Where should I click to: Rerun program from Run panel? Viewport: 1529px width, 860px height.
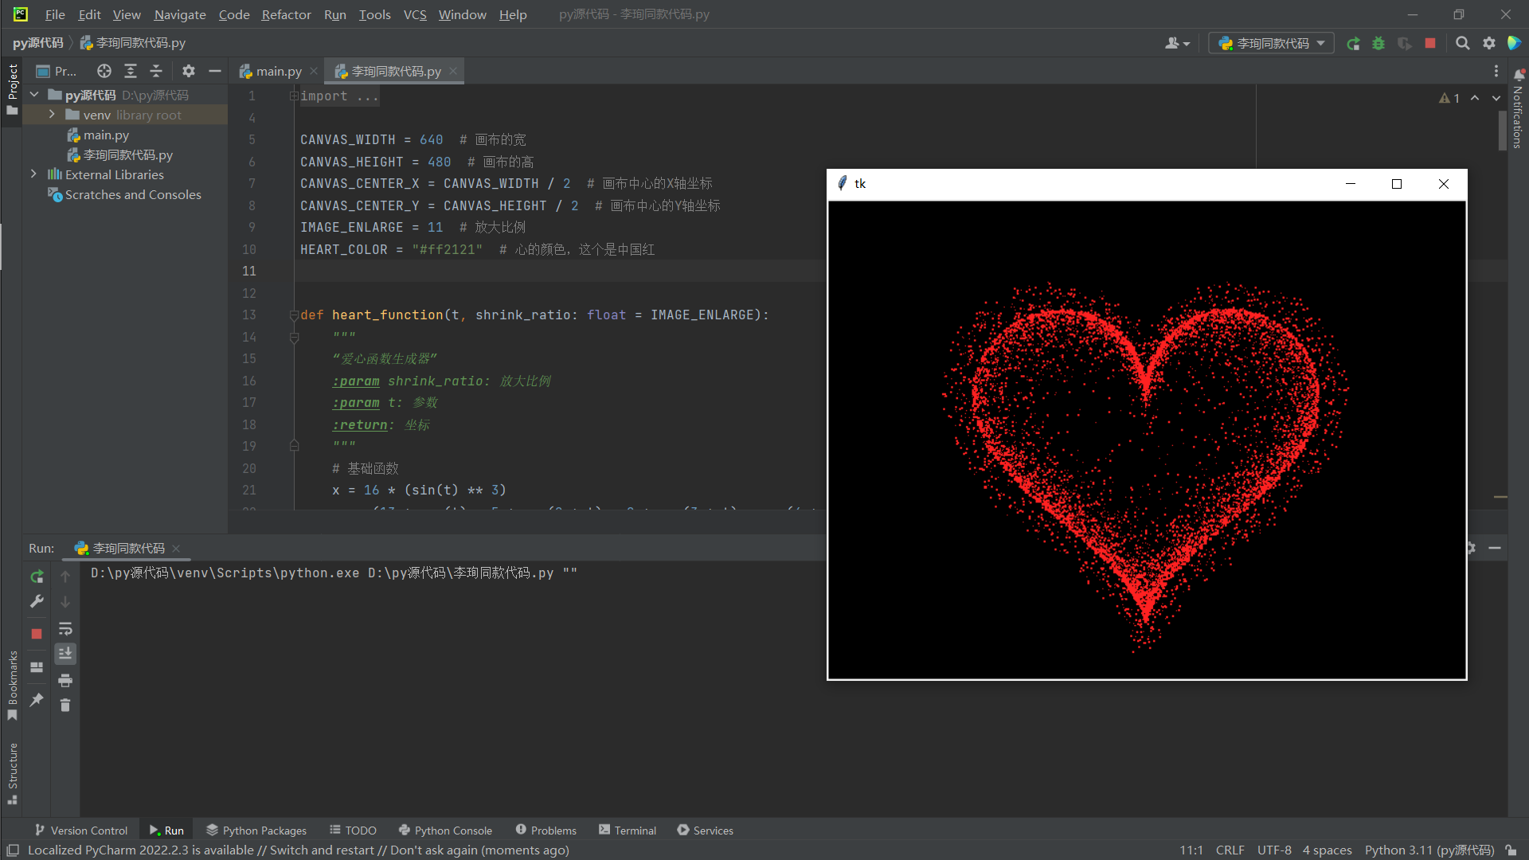point(37,577)
